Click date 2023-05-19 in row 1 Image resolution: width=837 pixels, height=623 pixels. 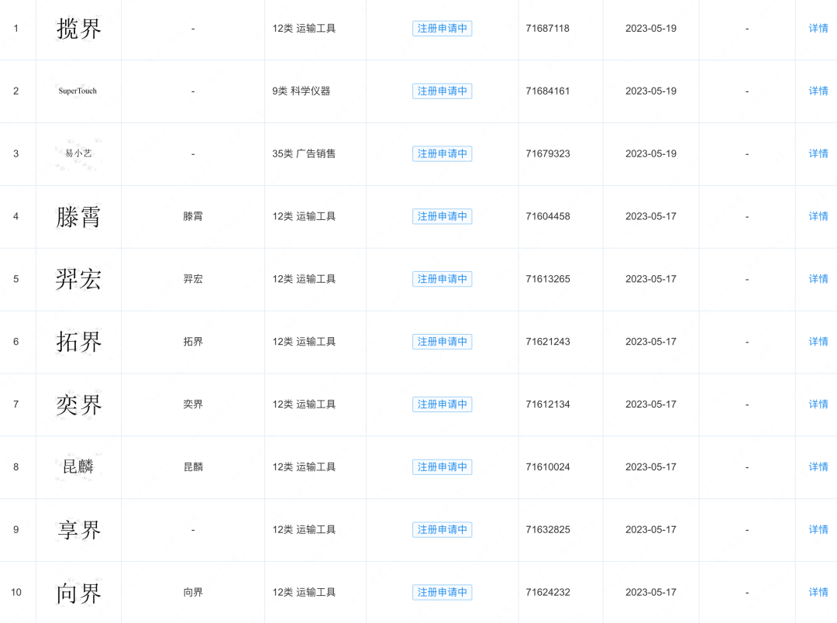coord(651,29)
